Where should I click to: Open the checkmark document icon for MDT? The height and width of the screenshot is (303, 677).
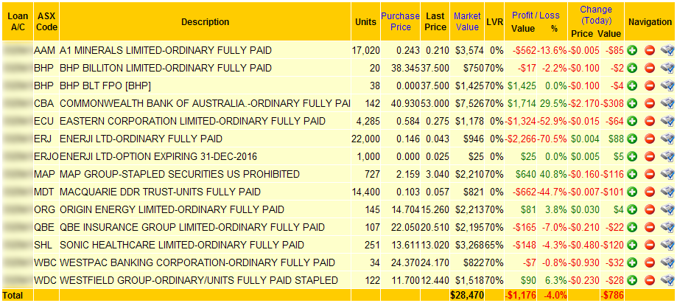[667, 192]
